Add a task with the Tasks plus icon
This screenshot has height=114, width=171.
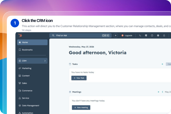point(162,64)
